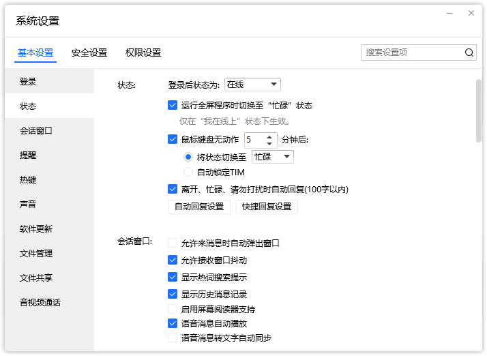Click the search magnifier icon
Screen dimensions: 487x356
coord(469,53)
